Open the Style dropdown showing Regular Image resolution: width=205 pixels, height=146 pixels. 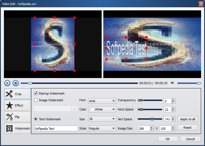102,128
